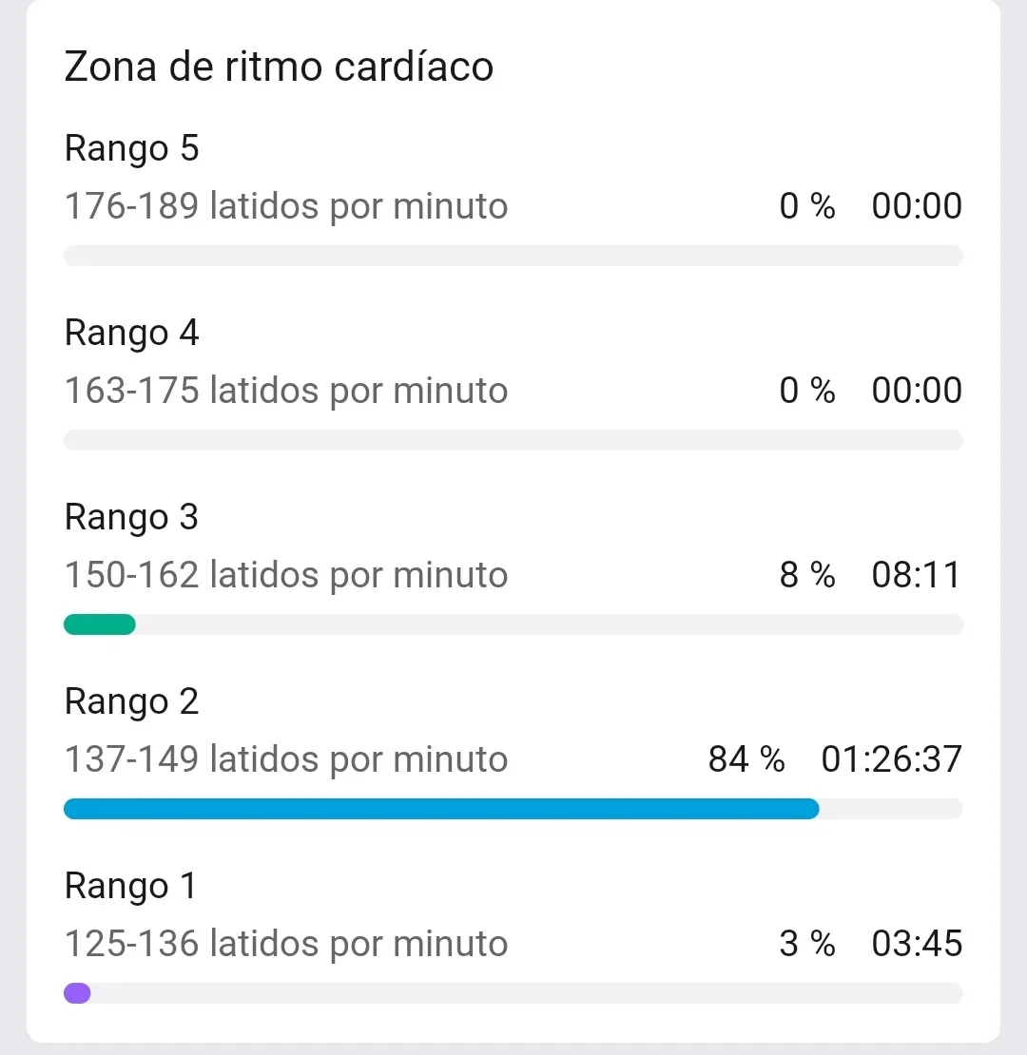1027x1055 pixels.
Task: Tap the 150-162 latidos por minuto text
Action: tap(285, 575)
